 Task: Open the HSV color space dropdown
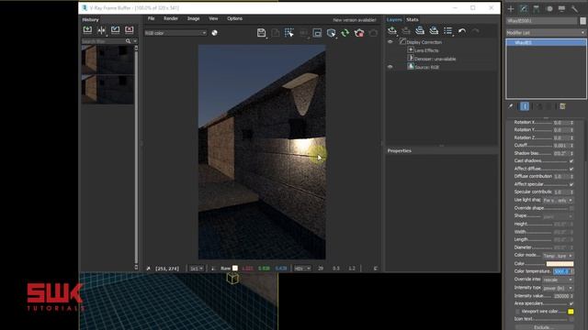[x=302, y=269]
